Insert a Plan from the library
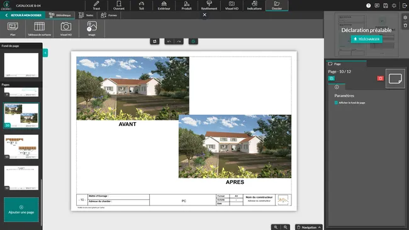 (x=13, y=28)
